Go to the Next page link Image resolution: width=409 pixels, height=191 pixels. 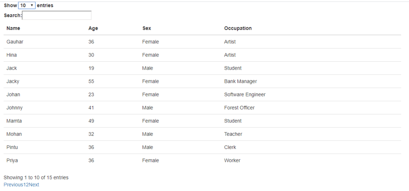34,185
